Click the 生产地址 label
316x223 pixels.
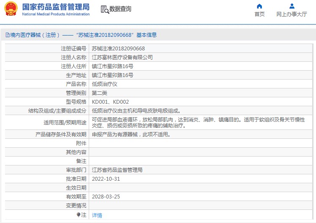point(76,75)
